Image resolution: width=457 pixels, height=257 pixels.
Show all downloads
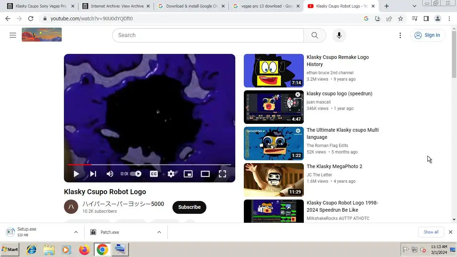click(x=431, y=232)
